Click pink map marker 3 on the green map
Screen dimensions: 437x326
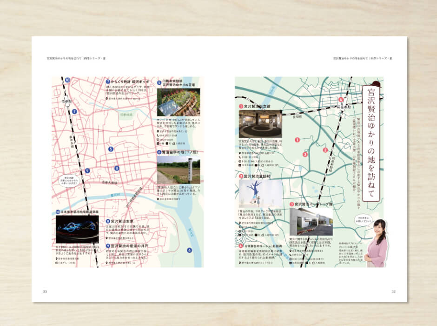305,154
